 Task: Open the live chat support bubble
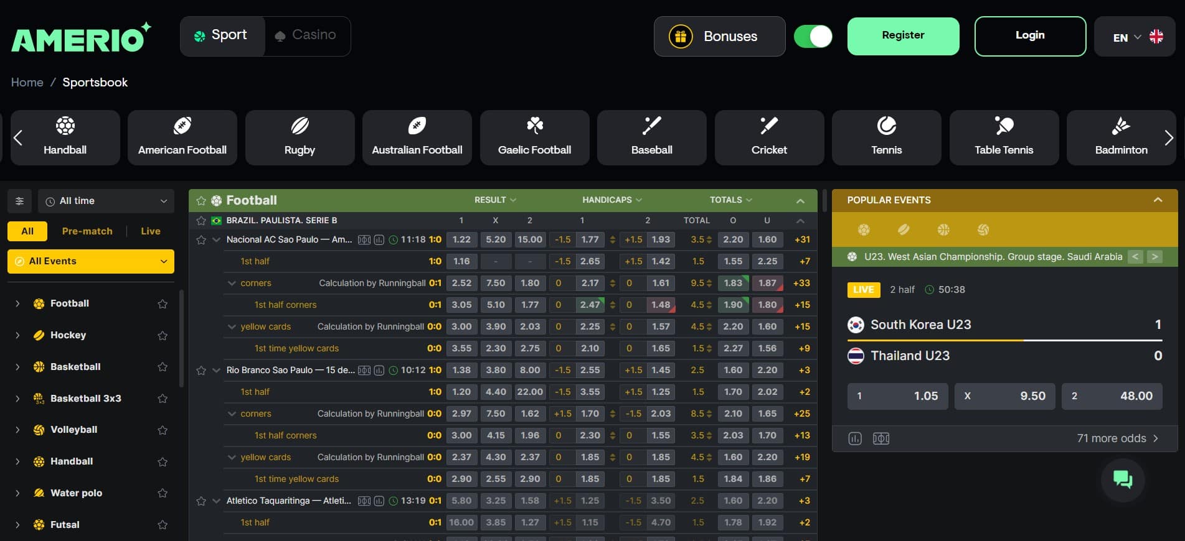(x=1123, y=479)
